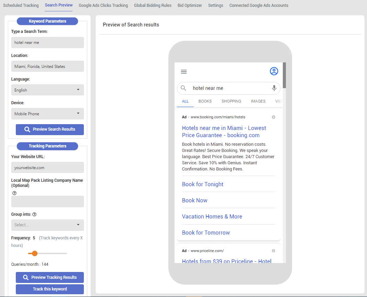The width and height of the screenshot is (367, 297).
Task: Click the orange Frequency slider handle
Action: (x=35, y=253)
